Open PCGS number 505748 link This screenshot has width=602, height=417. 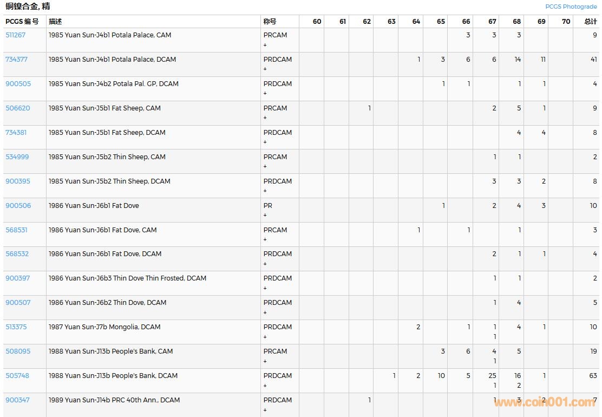17,376
